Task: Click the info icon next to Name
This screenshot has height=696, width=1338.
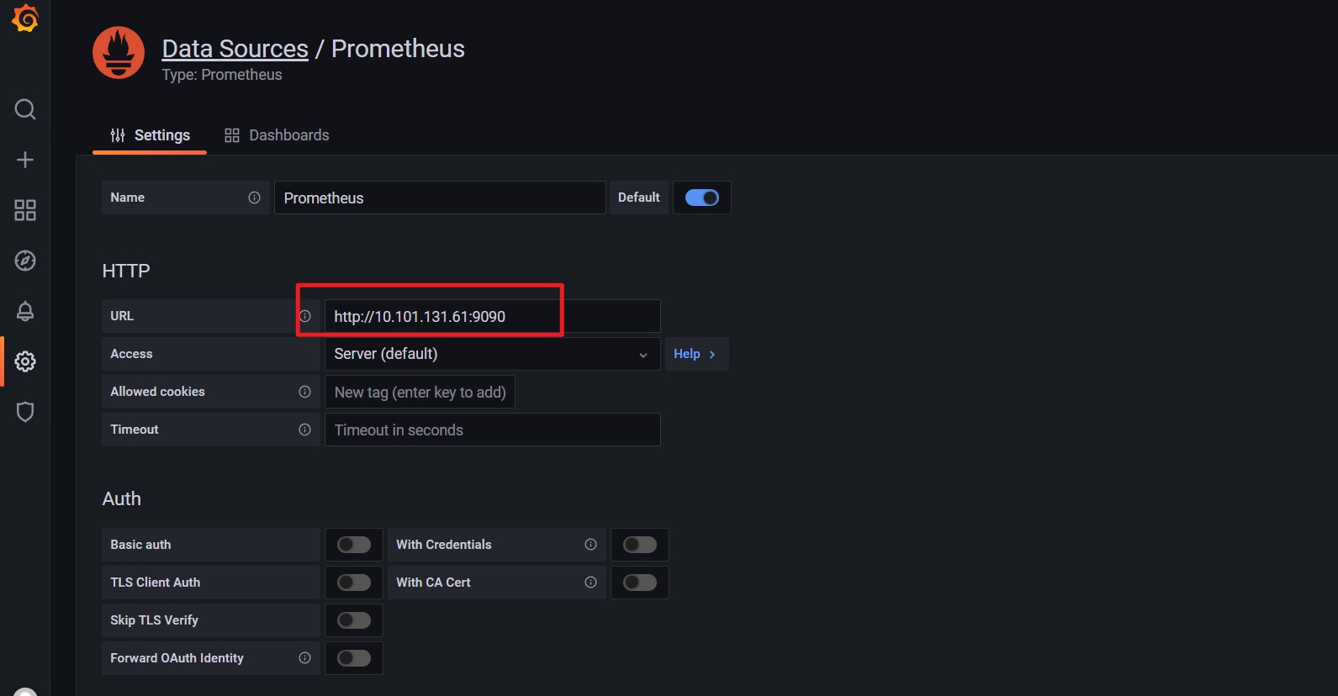Action: tap(254, 198)
